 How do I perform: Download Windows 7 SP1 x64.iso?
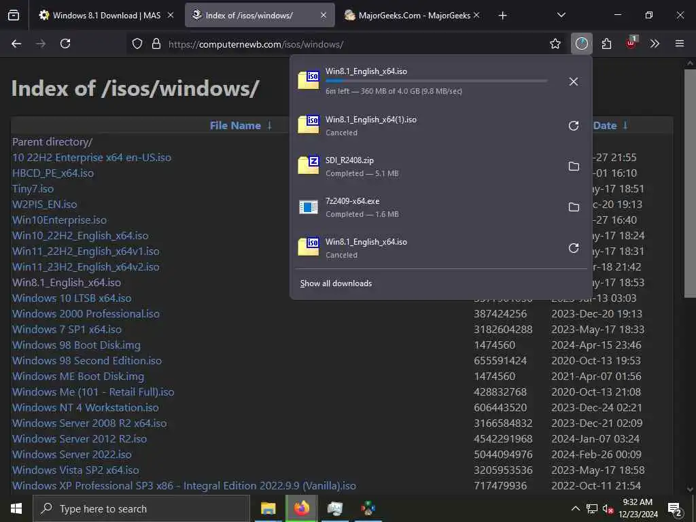coord(67,330)
